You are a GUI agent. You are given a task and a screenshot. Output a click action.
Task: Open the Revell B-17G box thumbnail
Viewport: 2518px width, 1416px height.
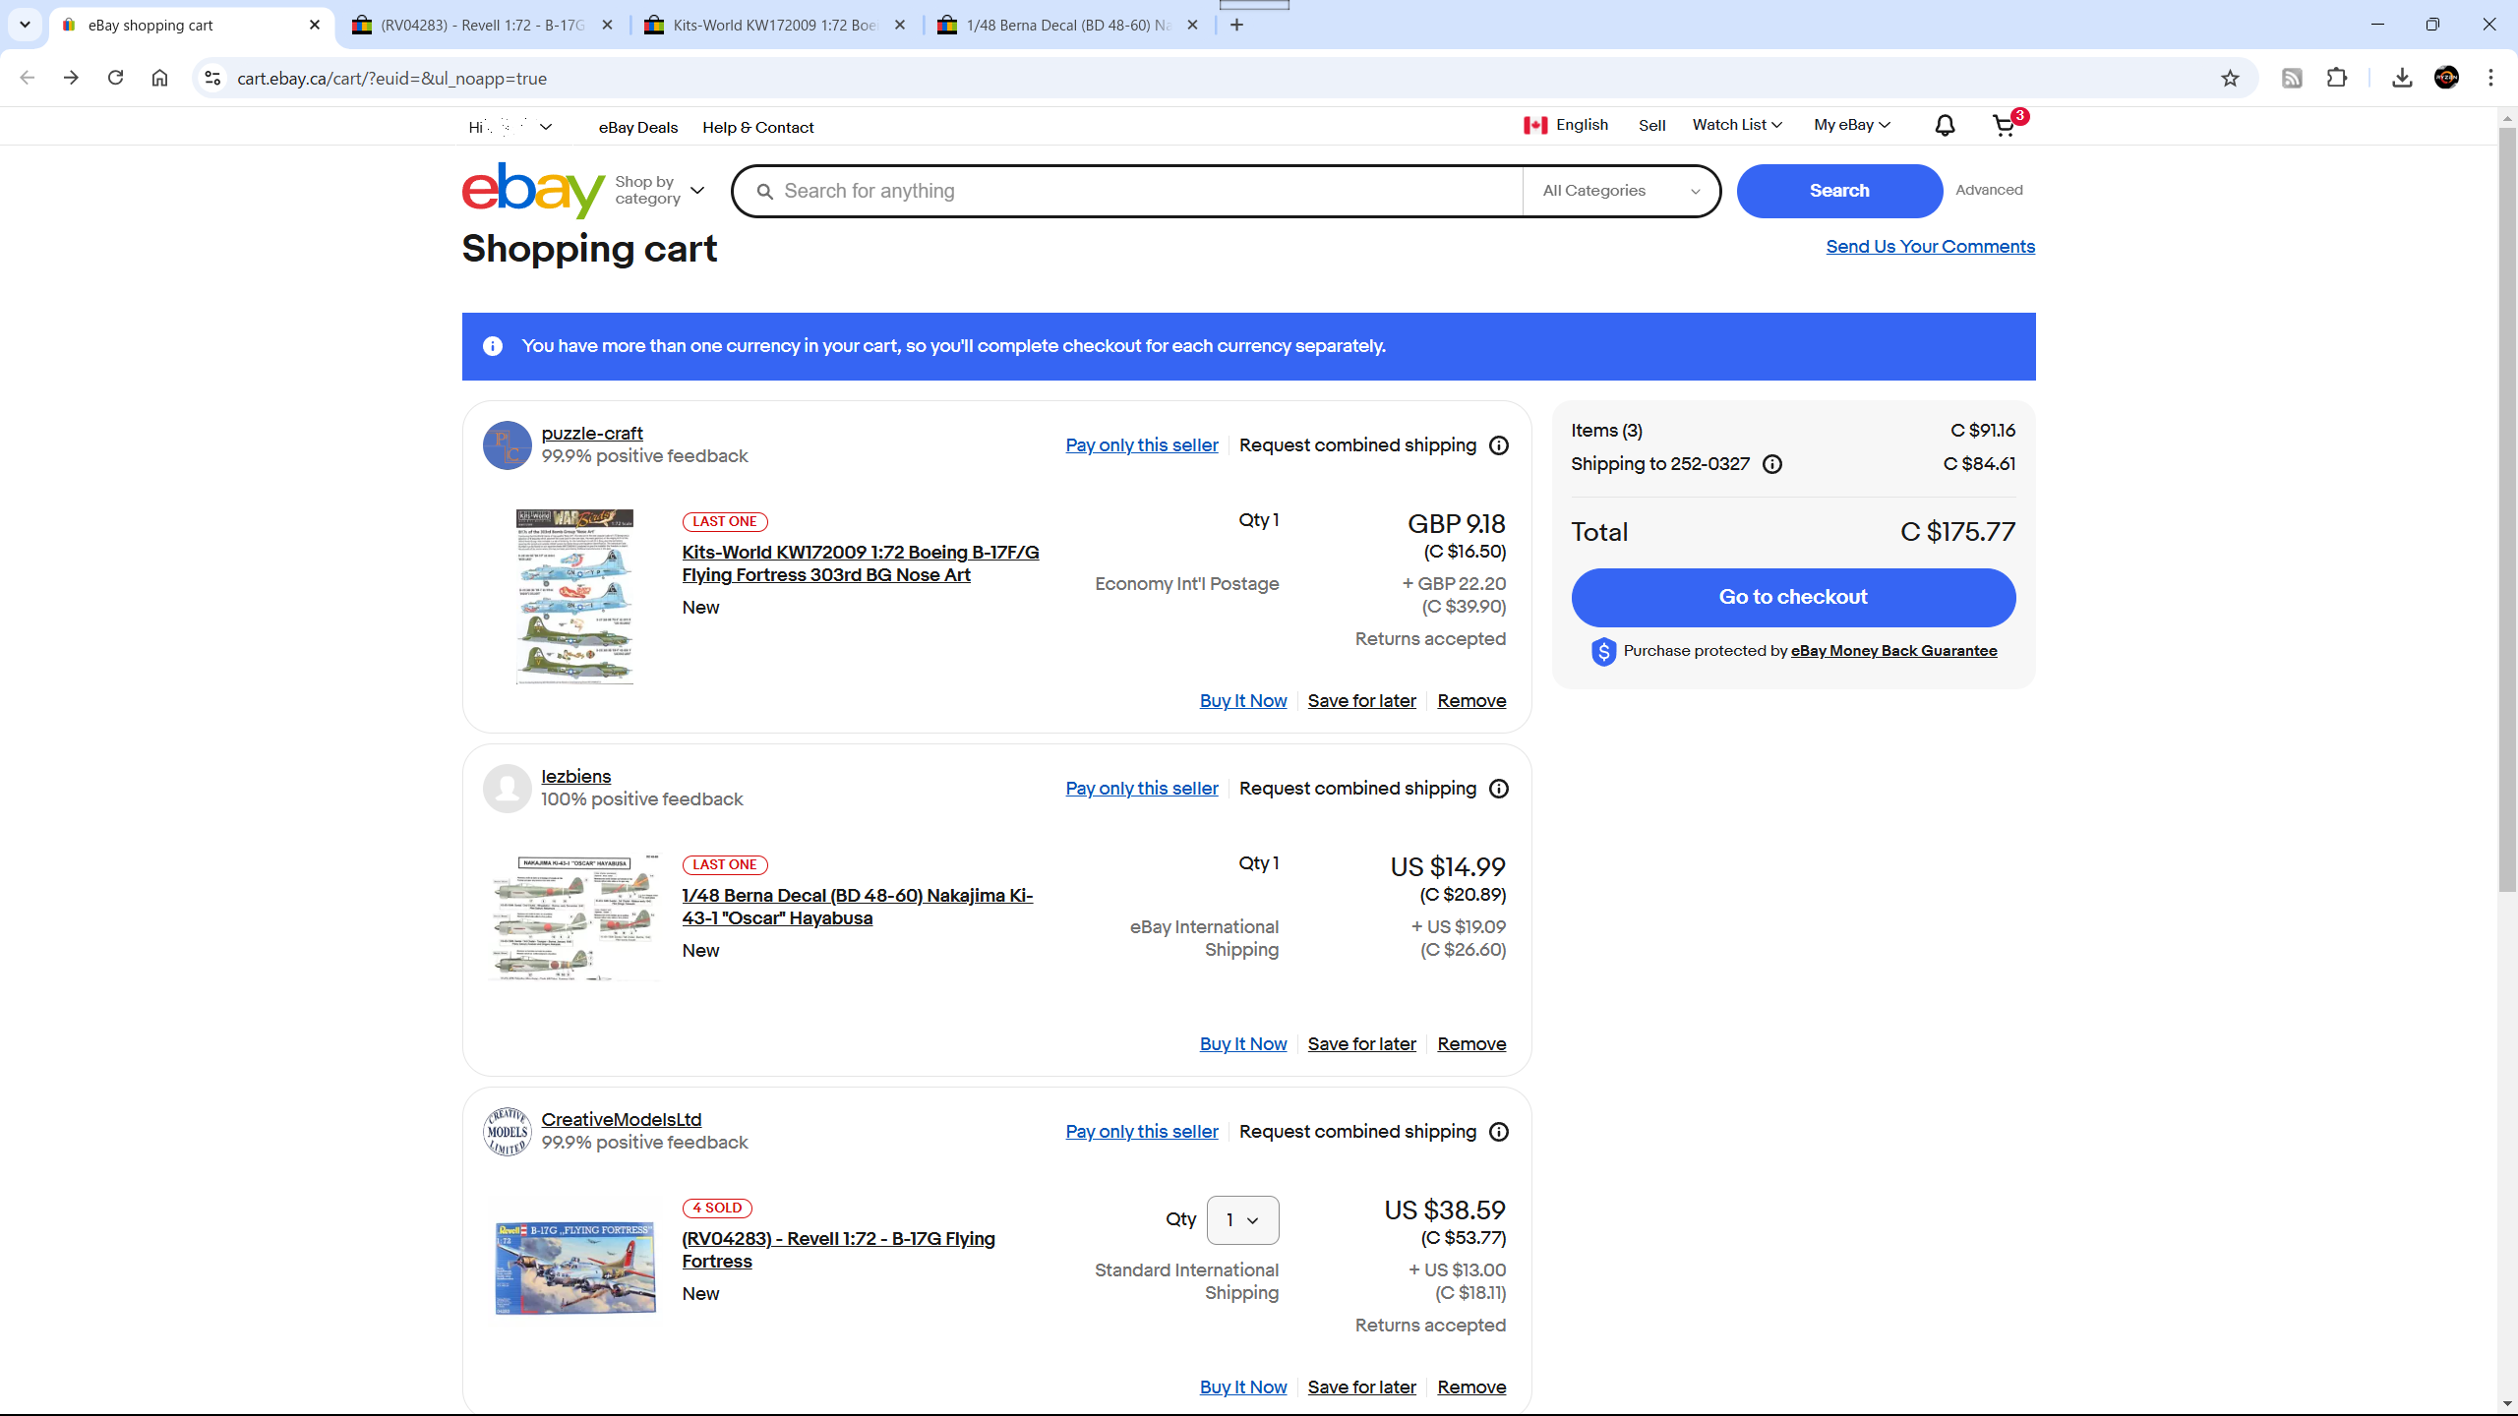[574, 1268]
